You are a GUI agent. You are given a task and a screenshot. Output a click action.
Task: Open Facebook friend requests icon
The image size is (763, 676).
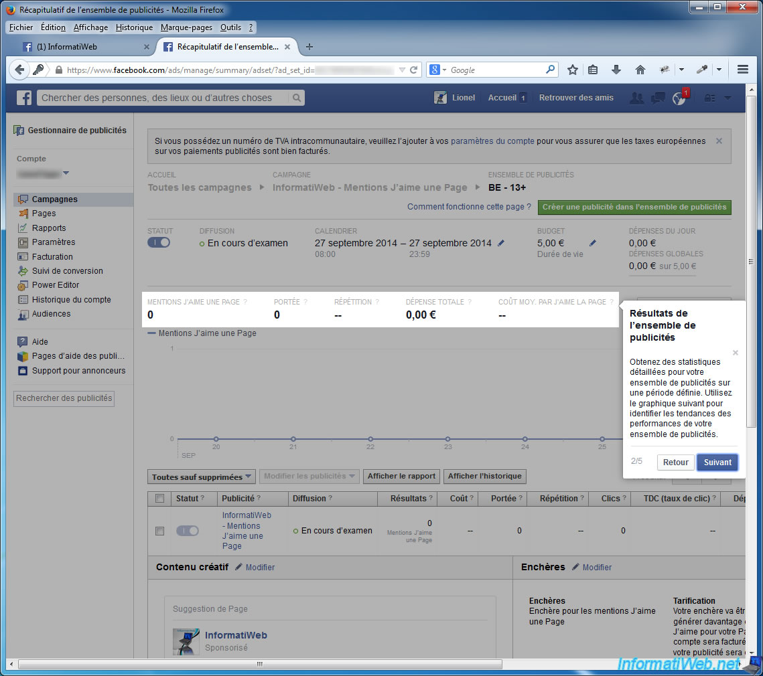tap(636, 98)
